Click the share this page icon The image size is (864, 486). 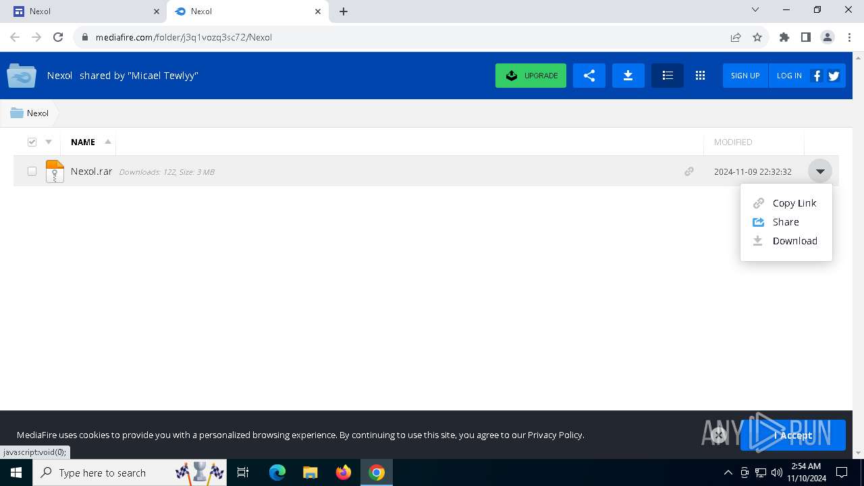[x=736, y=37]
